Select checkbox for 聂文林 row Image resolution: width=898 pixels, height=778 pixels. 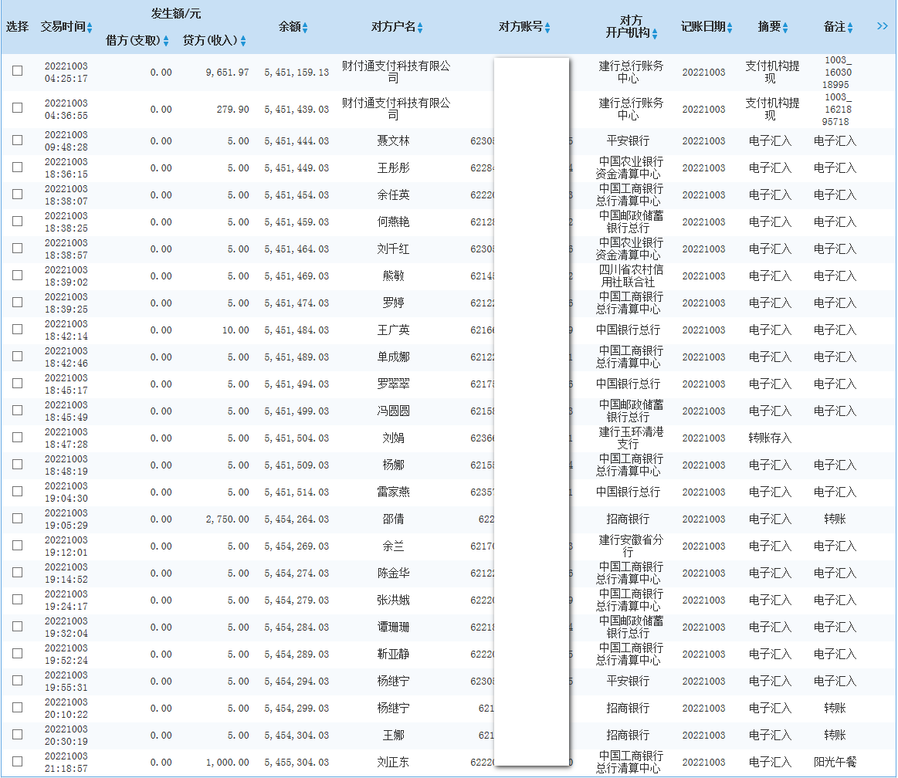(18, 140)
